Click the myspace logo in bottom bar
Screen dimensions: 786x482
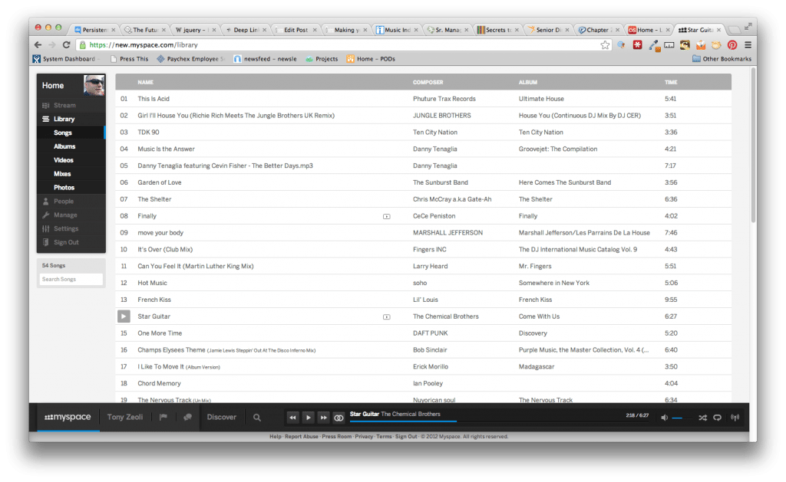[68, 417]
